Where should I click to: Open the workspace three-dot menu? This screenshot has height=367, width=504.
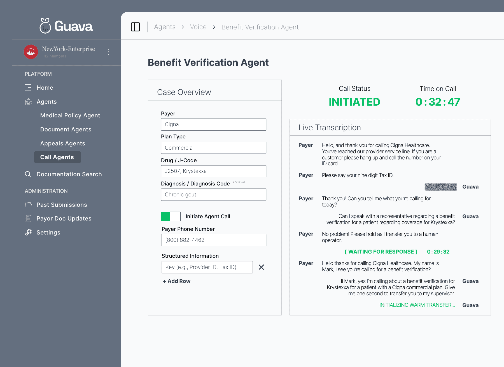coord(108,52)
